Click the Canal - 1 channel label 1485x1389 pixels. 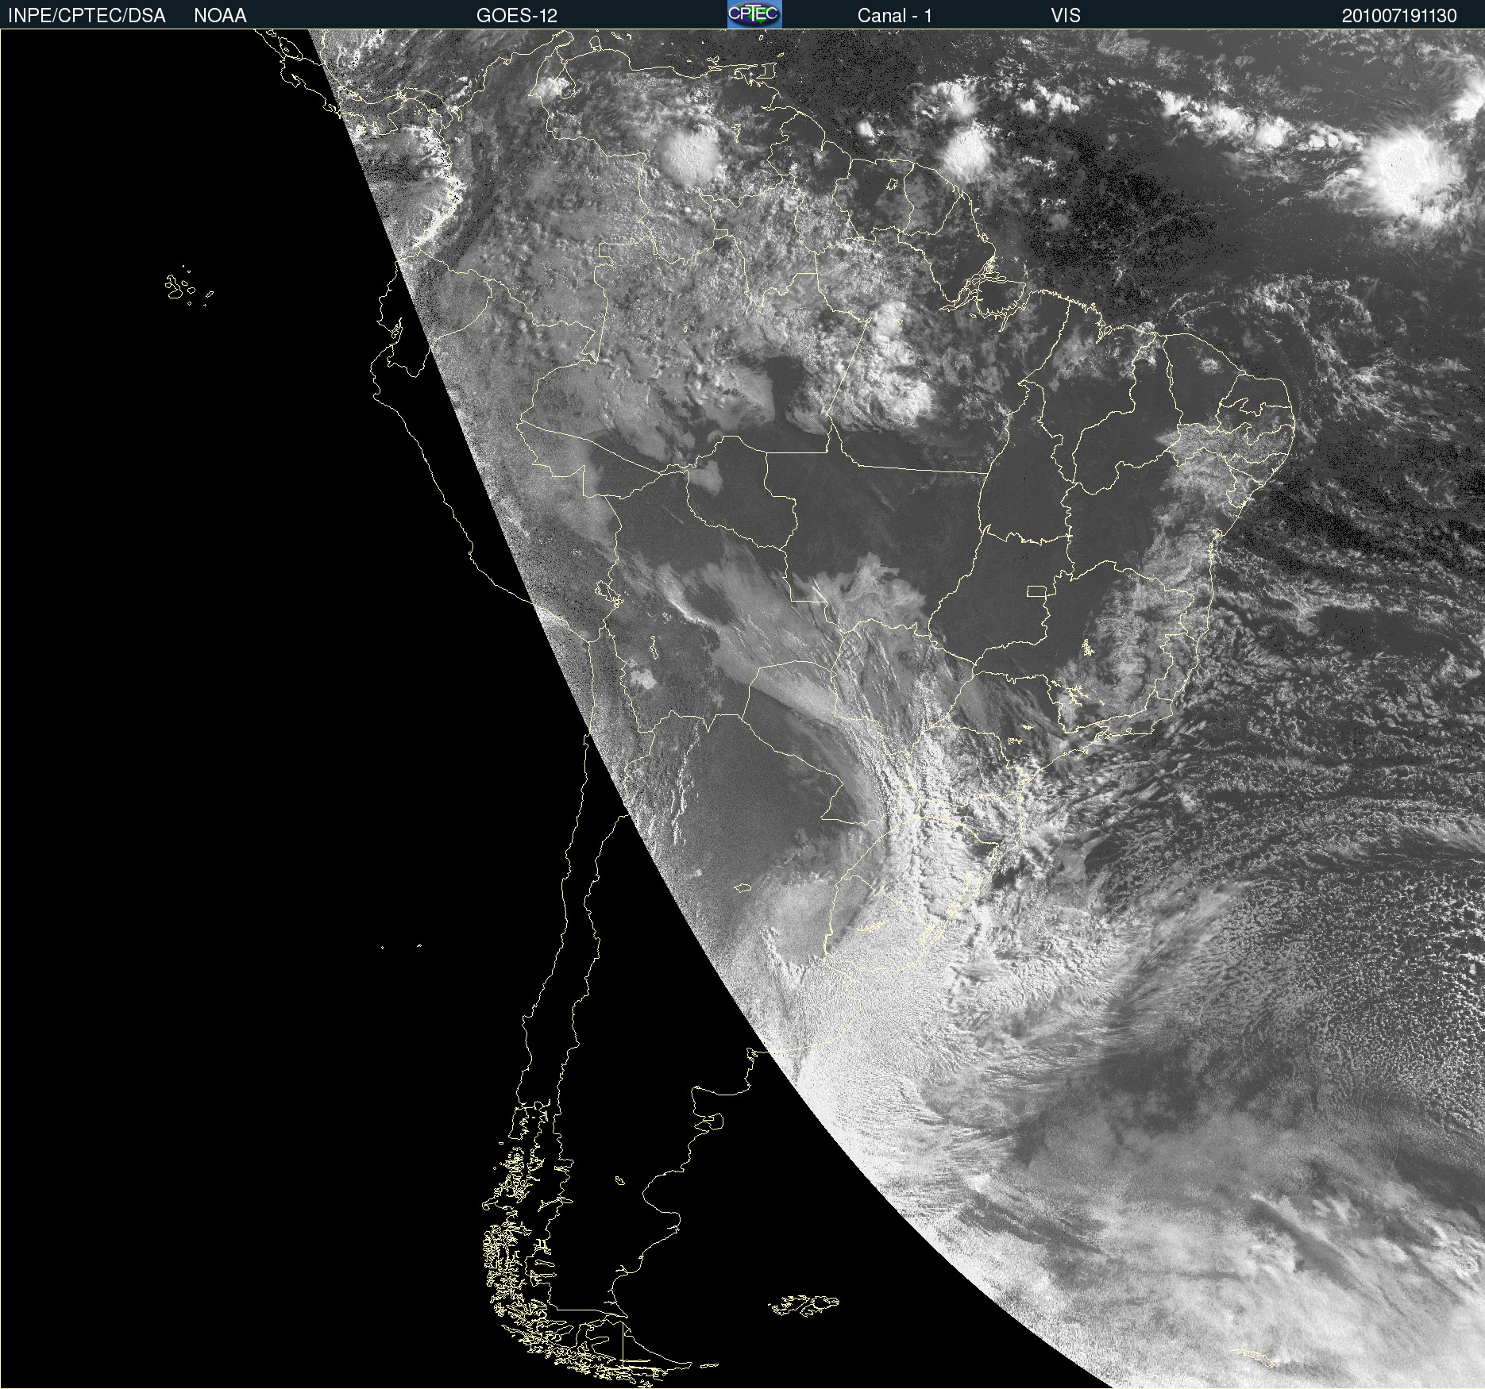click(895, 16)
